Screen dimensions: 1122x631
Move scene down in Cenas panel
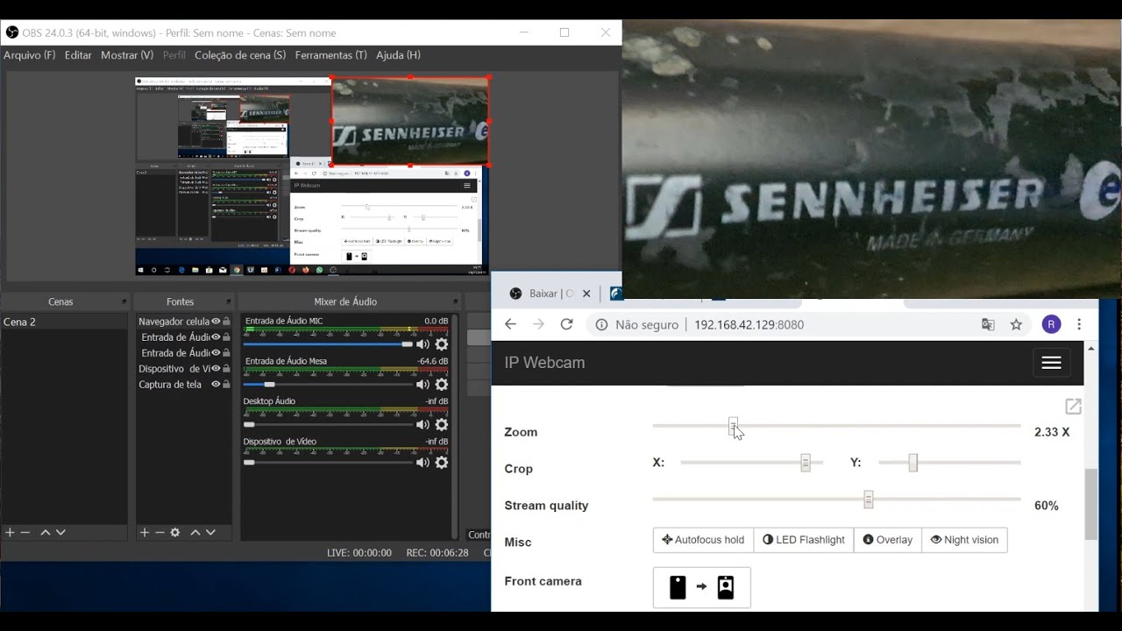tap(60, 532)
